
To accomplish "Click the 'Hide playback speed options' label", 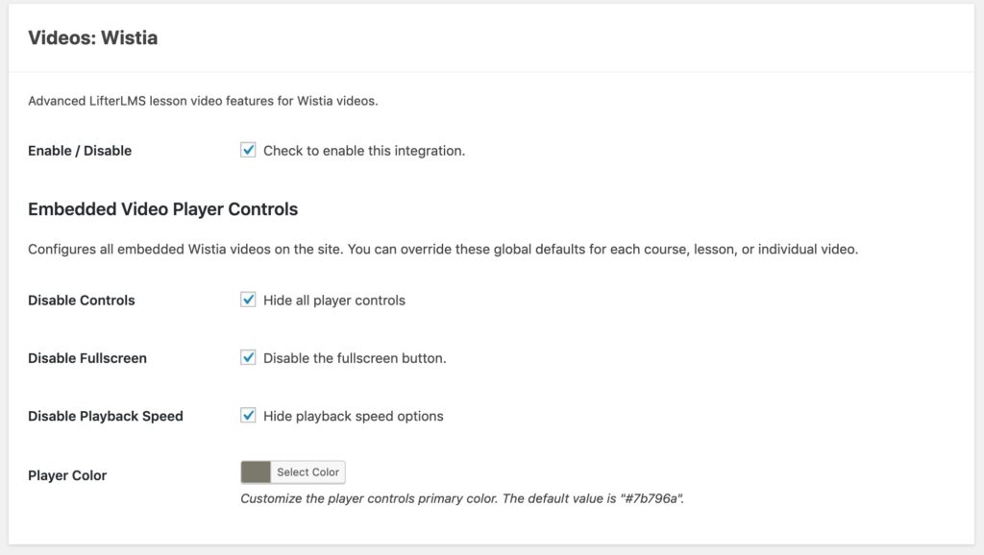I will coord(353,416).
